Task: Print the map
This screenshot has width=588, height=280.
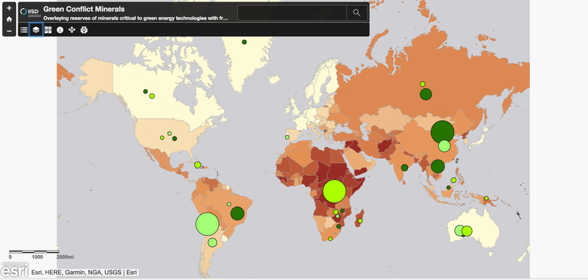Action: pyautogui.click(x=84, y=30)
